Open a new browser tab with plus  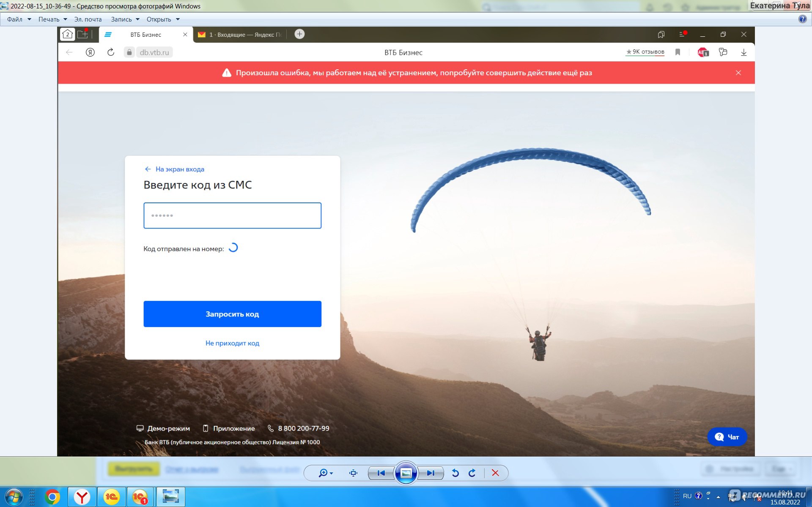(x=299, y=34)
